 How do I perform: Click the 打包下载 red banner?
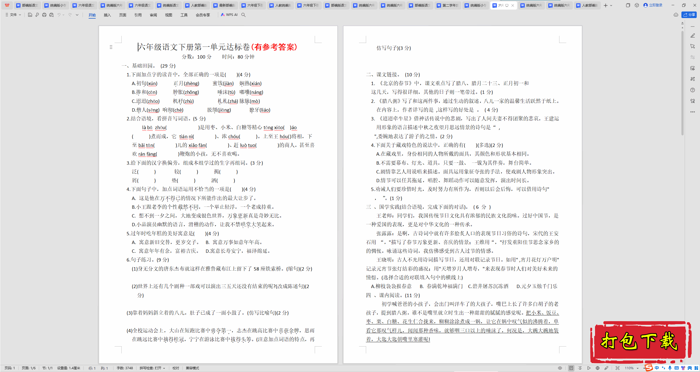coord(640,342)
